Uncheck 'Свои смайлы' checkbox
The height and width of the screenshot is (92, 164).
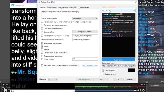[x=42, y=32]
